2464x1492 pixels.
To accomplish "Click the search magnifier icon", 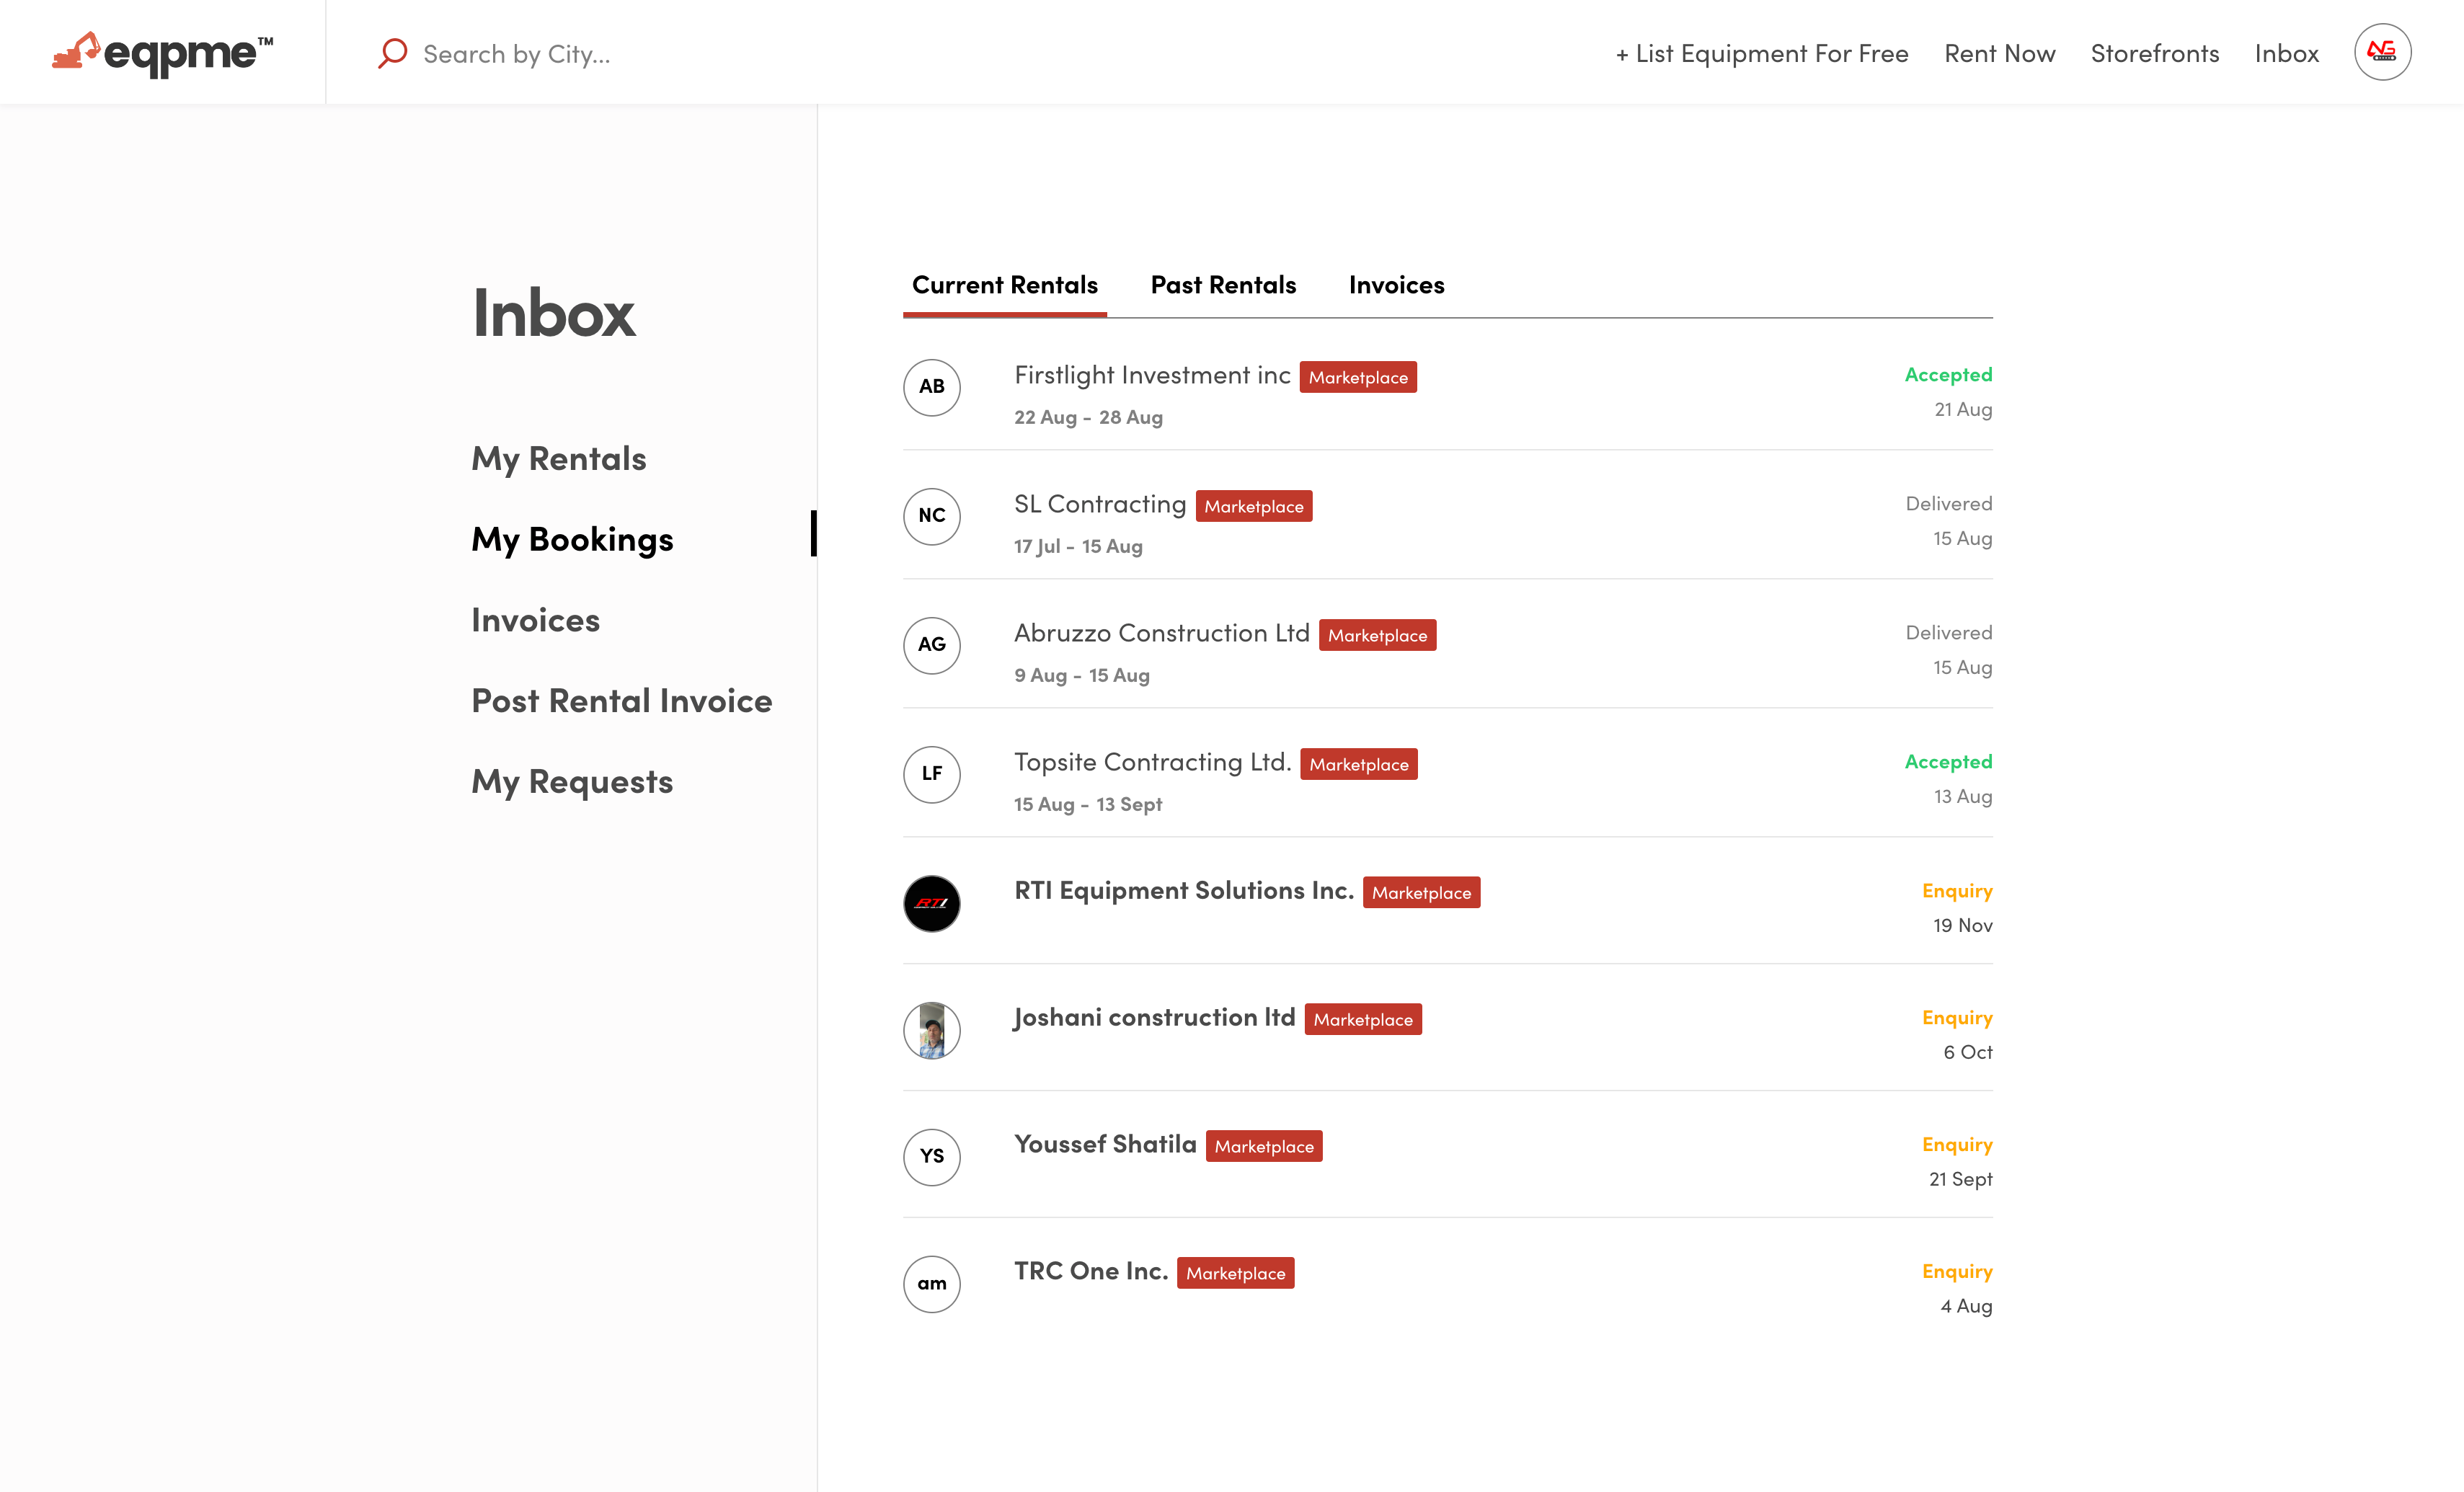I will pyautogui.click(x=392, y=53).
